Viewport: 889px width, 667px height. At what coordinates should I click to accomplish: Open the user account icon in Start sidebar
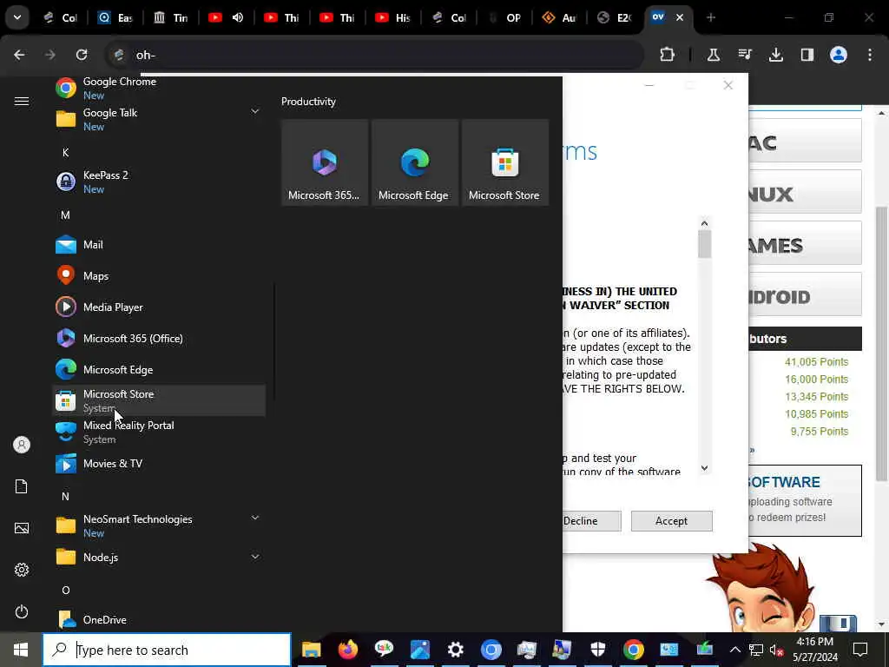point(22,445)
